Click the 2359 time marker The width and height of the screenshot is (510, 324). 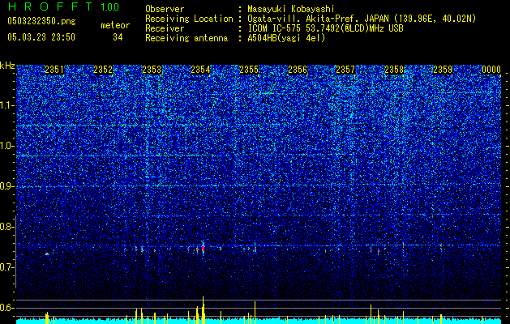click(x=443, y=70)
